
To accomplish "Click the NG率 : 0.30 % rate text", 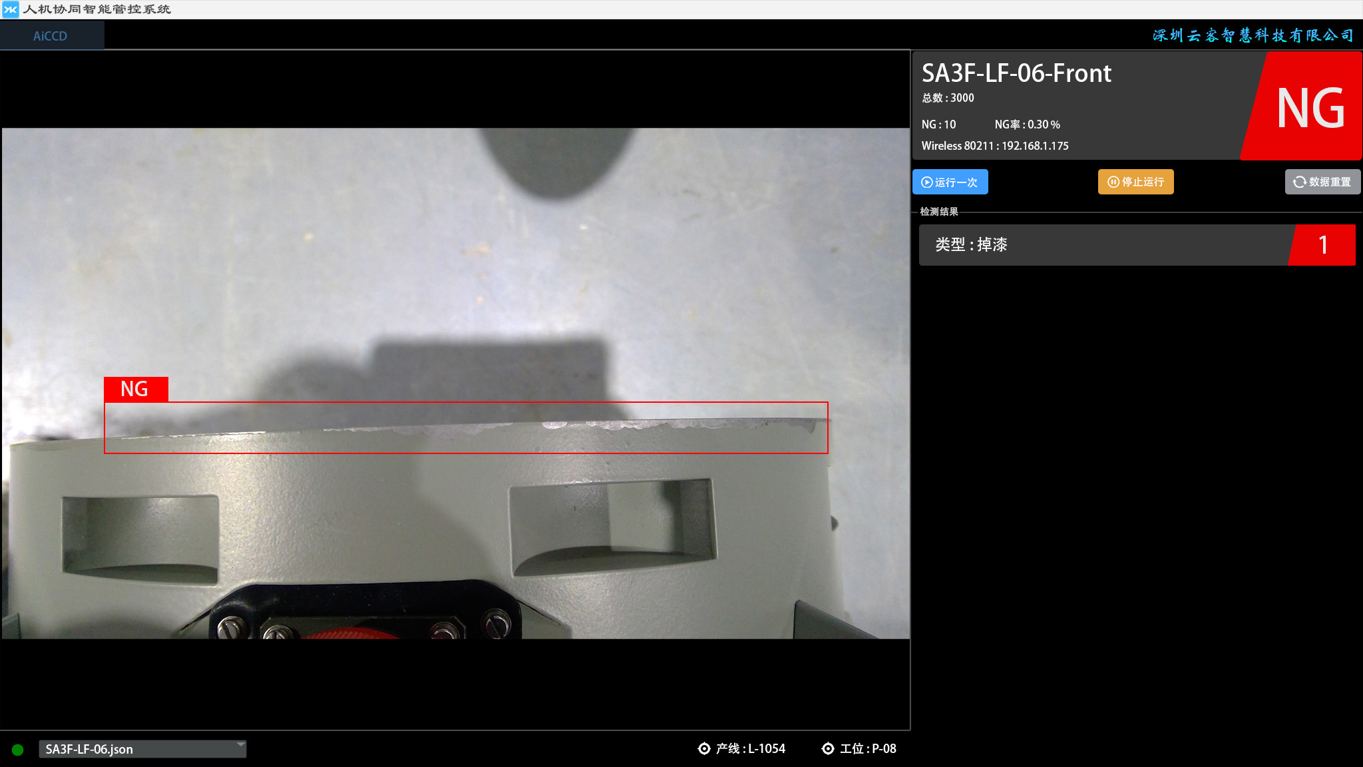I will tap(1027, 125).
